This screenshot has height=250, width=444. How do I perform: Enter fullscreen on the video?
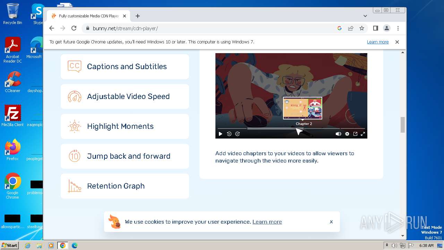[x=363, y=134]
